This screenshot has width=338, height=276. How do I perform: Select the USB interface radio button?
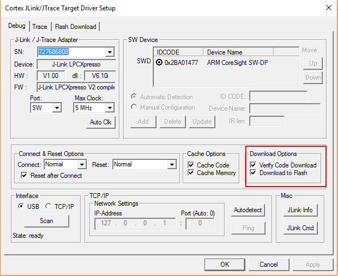(x=21, y=206)
